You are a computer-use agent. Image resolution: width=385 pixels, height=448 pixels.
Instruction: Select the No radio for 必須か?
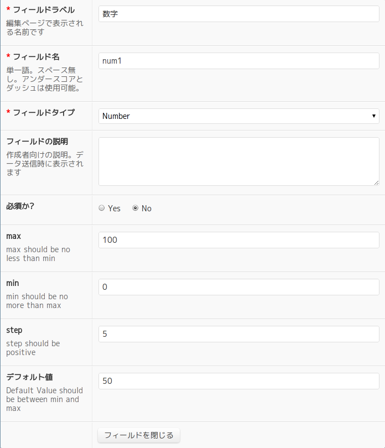coord(136,208)
